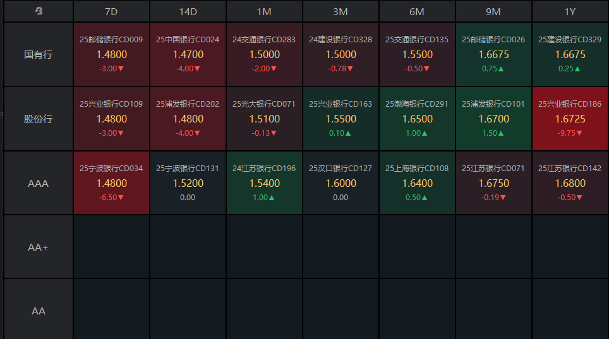Open the 25上海银行CD108 cell
609x339 pixels.
pyautogui.click(x=417, y=183)
